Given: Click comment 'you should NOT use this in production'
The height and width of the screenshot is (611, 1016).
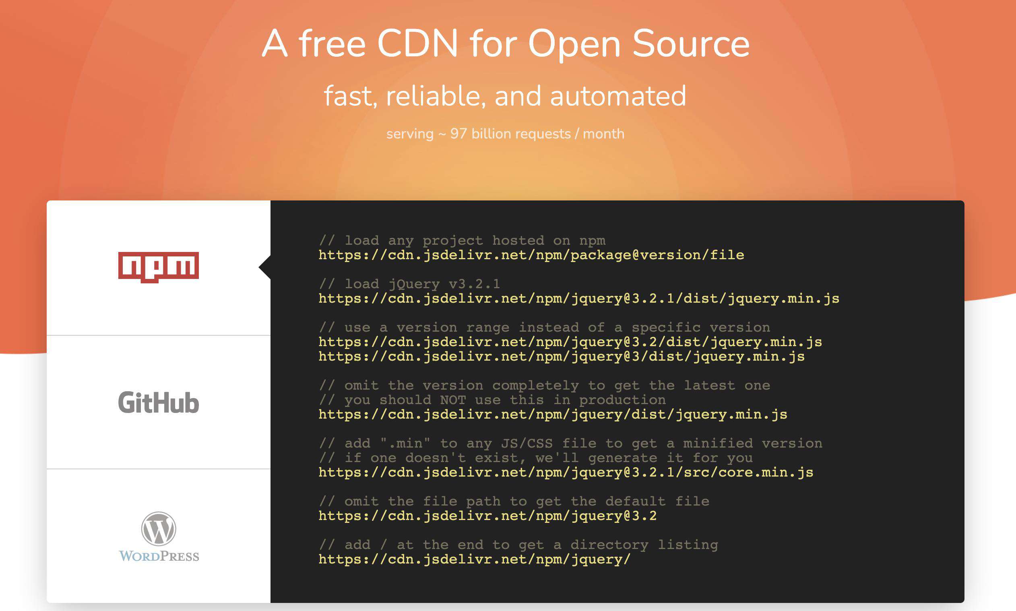Looking at the screenshot, I should pyautogui.click(x=492, y=400).
